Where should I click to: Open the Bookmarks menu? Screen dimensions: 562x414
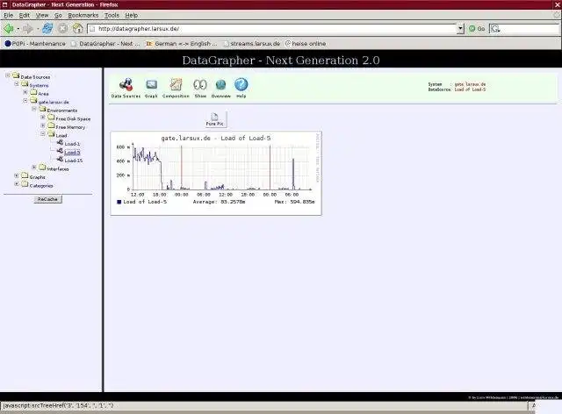83,15
